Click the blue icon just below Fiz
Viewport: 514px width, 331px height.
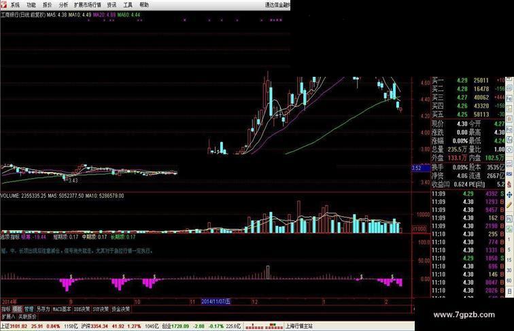(509, 140)
